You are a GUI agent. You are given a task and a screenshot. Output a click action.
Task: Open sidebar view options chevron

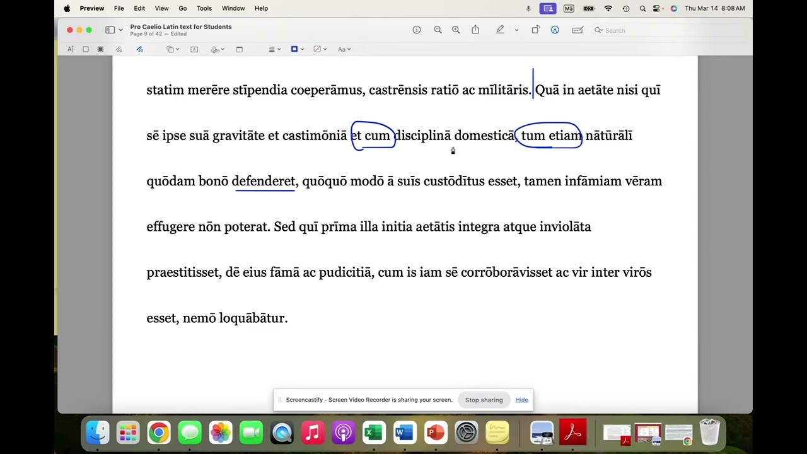(120, 30)
